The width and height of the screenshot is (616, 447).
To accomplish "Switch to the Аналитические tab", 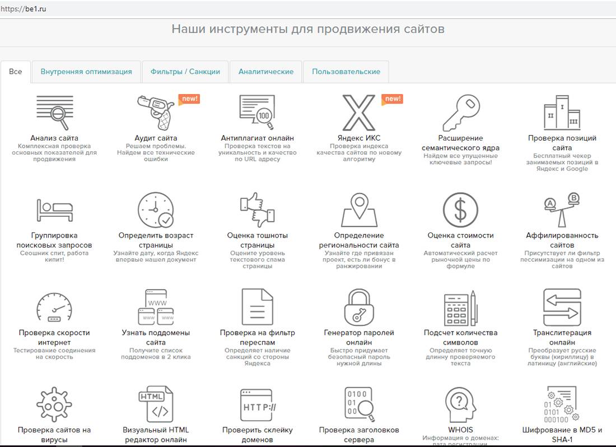I will (x=265, y=72).
